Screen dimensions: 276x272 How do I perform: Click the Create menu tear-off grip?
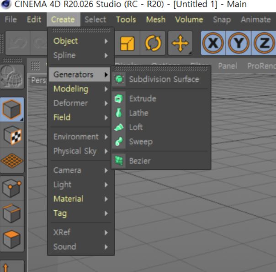[x=81, y=31]
